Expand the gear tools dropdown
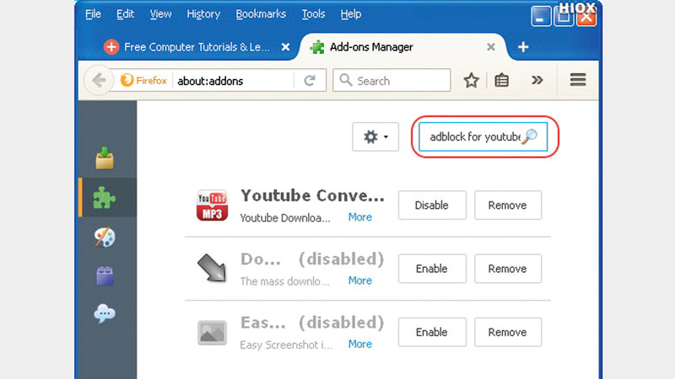The height and width of the screenshot is (379, 675). 375,136
